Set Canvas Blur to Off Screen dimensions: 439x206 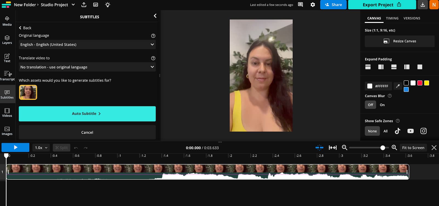point(370,105)
